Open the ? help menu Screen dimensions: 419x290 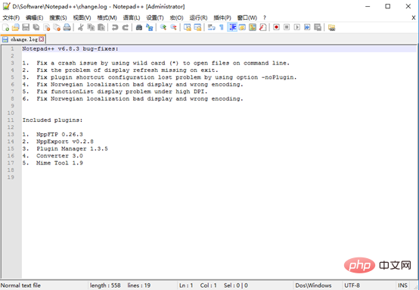tap(265, 17)
